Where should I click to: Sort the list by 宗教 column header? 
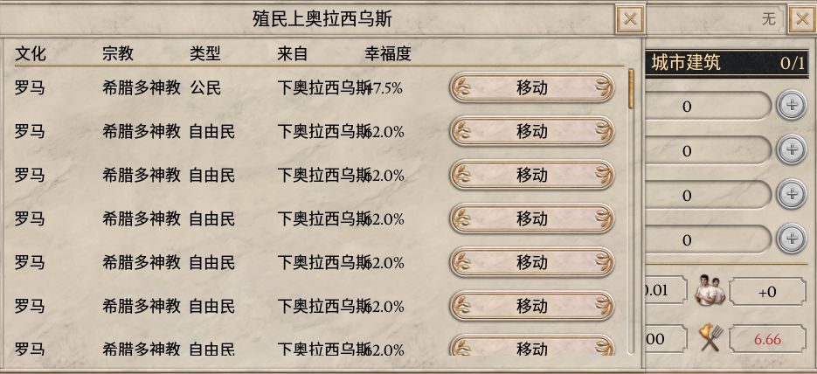pyautogui.click(x=118, y=53)
